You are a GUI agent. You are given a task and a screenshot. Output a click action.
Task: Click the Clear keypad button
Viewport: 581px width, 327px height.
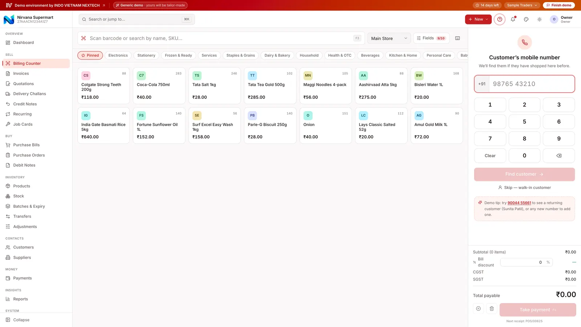point(490,156)
